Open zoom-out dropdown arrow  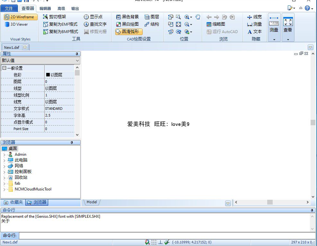(x=191, y=25)
